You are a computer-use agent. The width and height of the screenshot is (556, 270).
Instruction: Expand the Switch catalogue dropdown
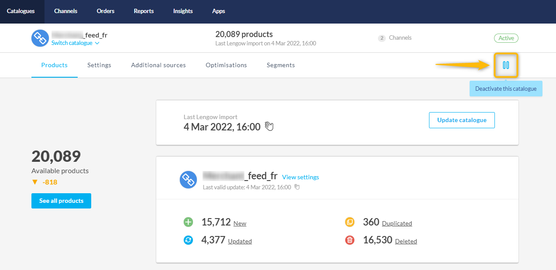[x=76, y=43]
